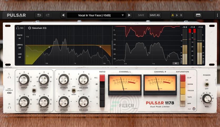The width and height of the screenshot is (220, 127).
Task: Flip the L/R M/S mode switch
Action: click(x=34, y=90)
